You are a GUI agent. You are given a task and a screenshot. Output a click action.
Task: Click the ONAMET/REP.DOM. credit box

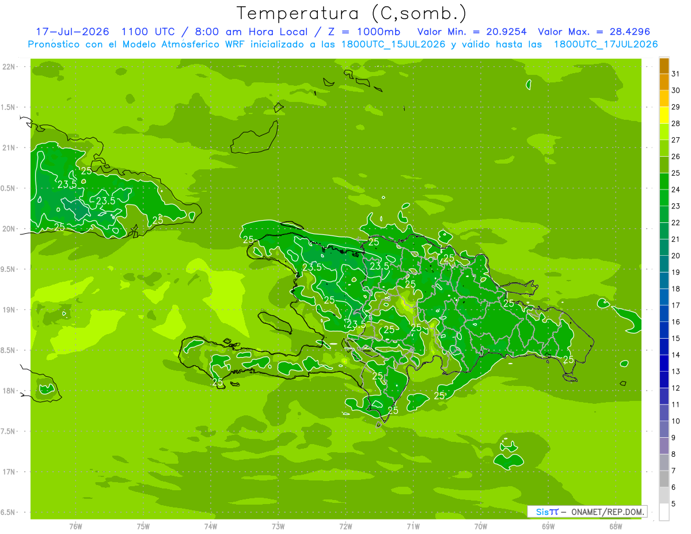point(587,512)
